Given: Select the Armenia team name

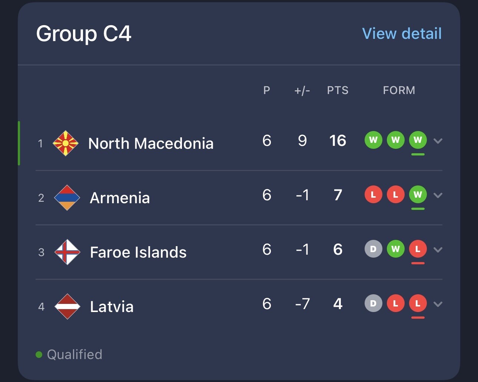Looking at the screenshot, I should click(120, 198).
